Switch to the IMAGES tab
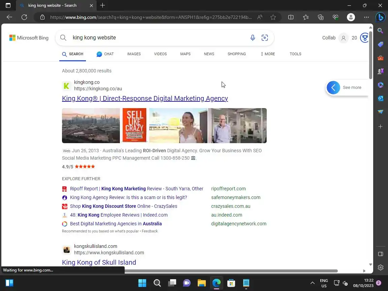The width and height of the screenshot is (388, 291). pyautogui.click(x=134, y=54)
